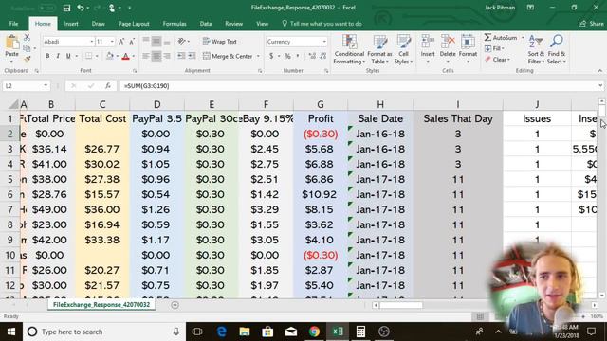The width and height of the screenshot is (607, 341).
Task: Click Sort & Filter icon
Action: click(536, 42)
